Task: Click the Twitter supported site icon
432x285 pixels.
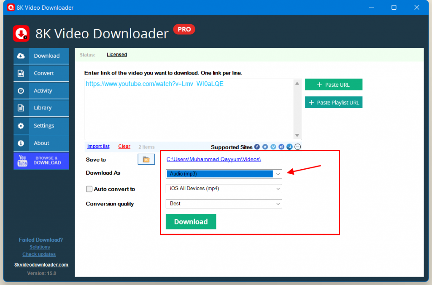Action: tap(265, 147)
